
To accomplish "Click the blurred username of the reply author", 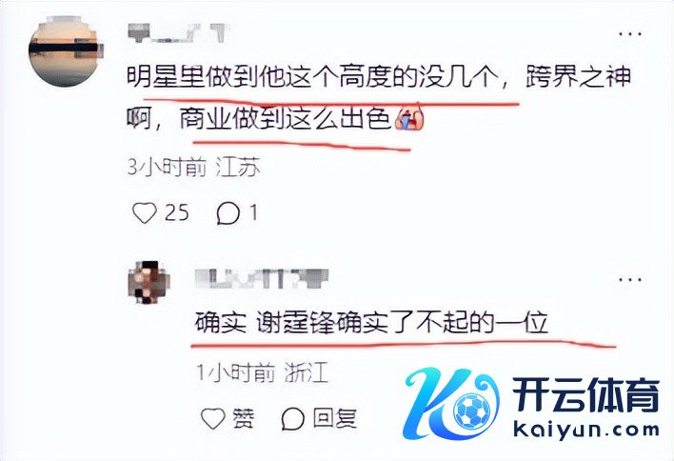I will pyautogui.click(x=262, y=279).
